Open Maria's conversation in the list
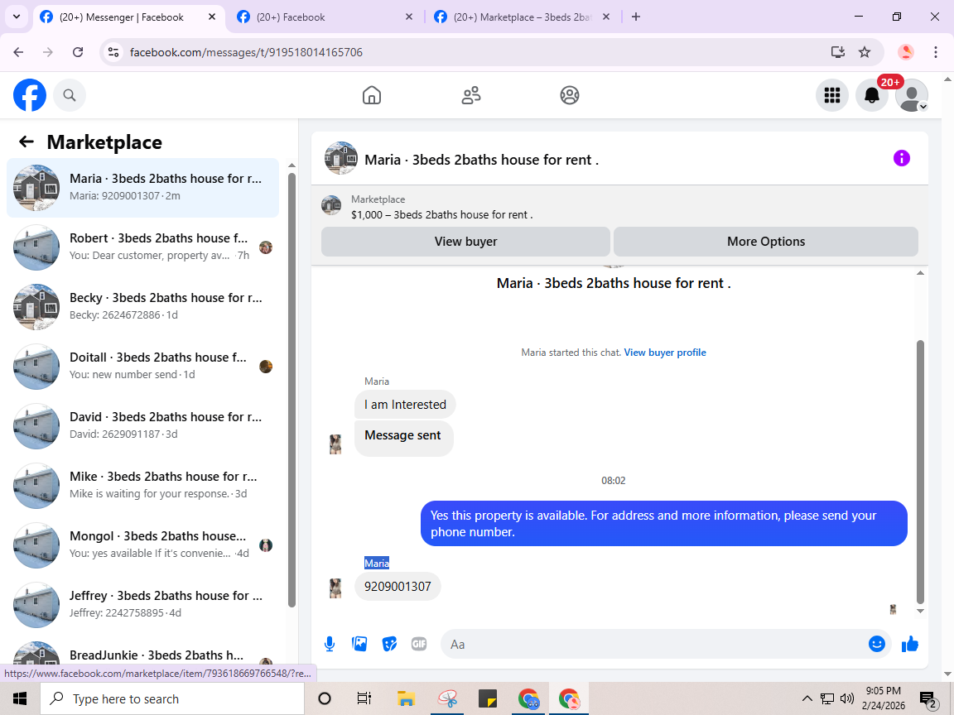This screenshot has width=954, height=715. click(x=143, y=188)
